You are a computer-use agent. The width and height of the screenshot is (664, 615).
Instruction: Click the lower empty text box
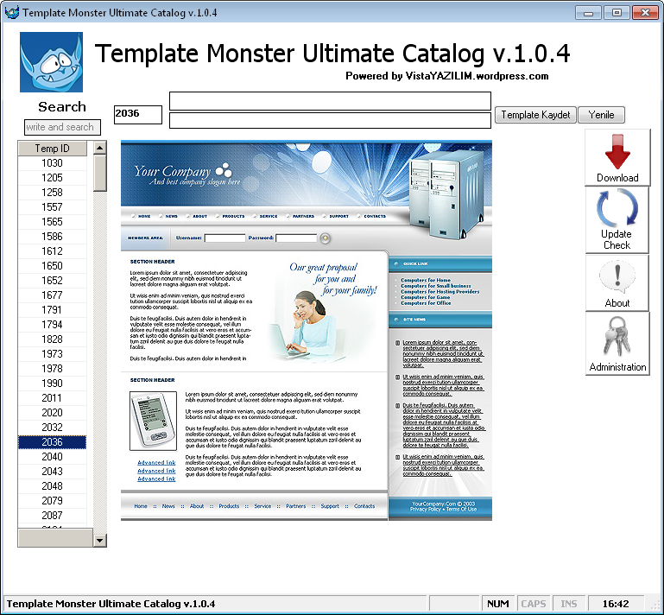(x=330, y=120)
